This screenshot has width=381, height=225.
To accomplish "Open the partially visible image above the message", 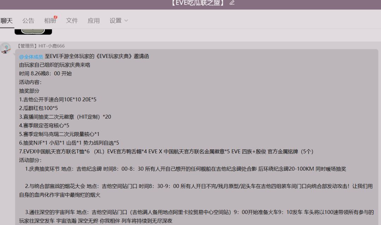I will point(33,32).
